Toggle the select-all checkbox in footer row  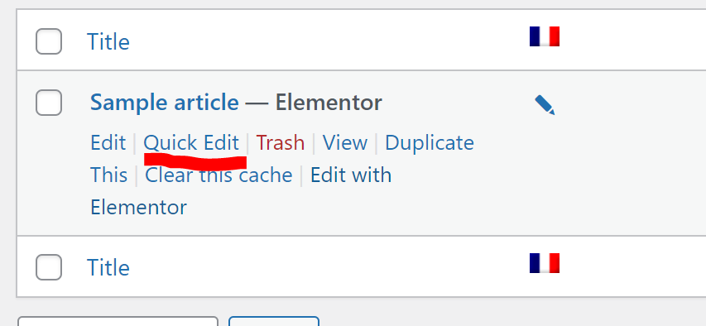pos(49,267)
